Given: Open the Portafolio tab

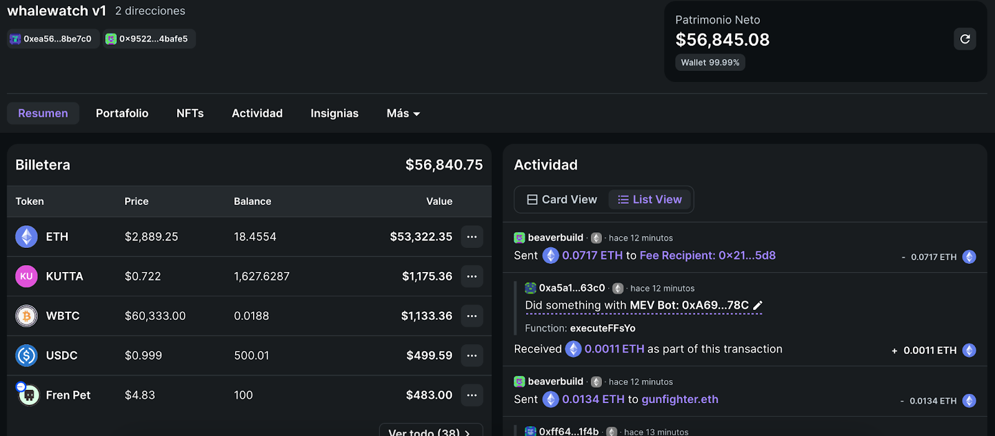Looking at the screenshot, I should [x=122, y=114].
